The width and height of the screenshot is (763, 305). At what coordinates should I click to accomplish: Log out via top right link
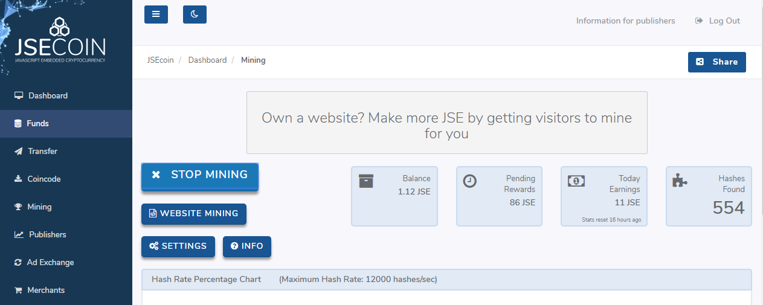coord(718,21)
